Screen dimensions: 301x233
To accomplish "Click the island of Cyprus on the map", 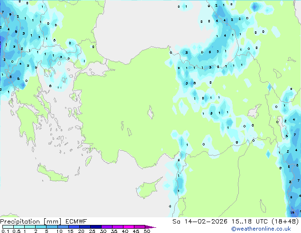I will 148,189.
